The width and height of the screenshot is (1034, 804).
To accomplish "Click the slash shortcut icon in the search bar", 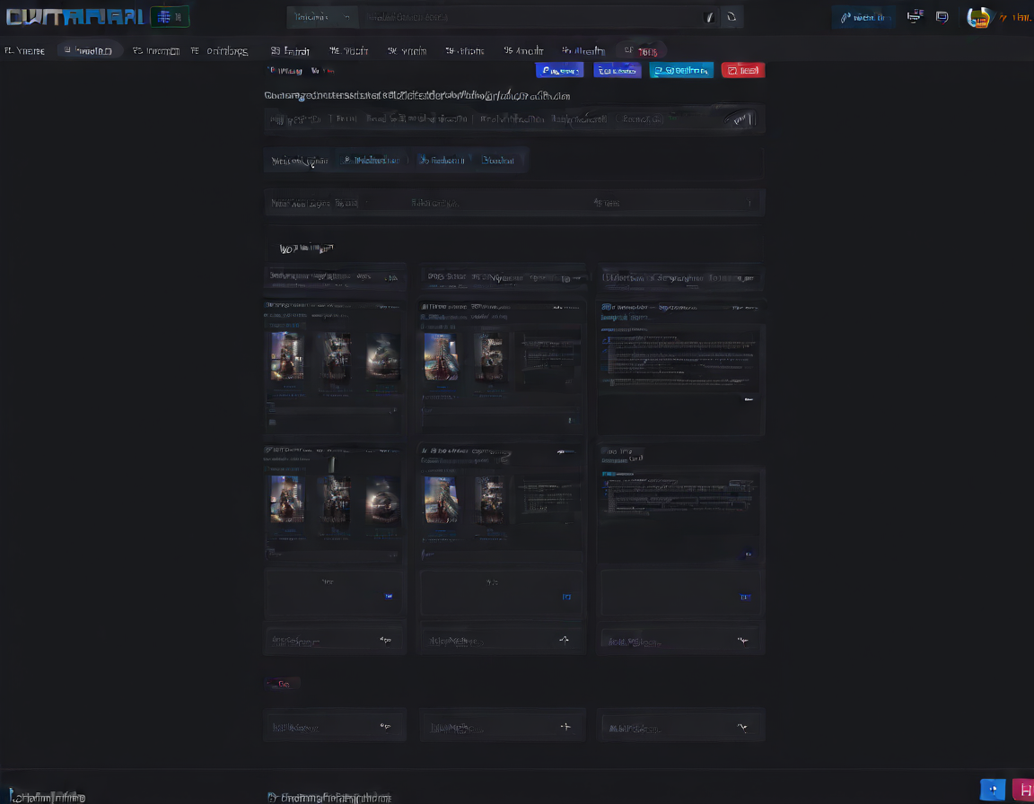I will tap(709, 17).
